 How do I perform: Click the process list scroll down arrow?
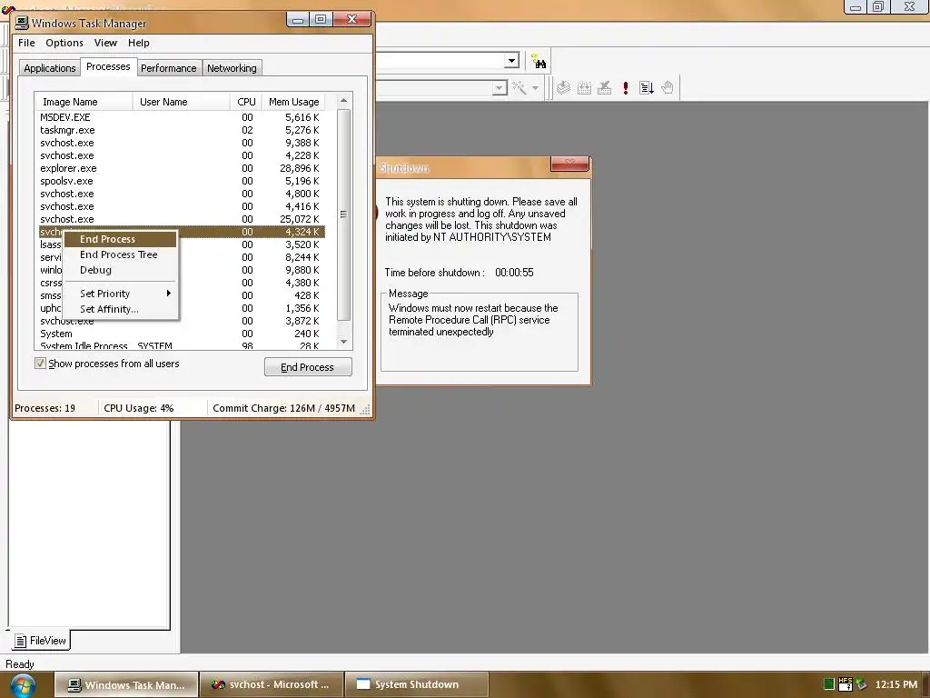tap(343, 342)
